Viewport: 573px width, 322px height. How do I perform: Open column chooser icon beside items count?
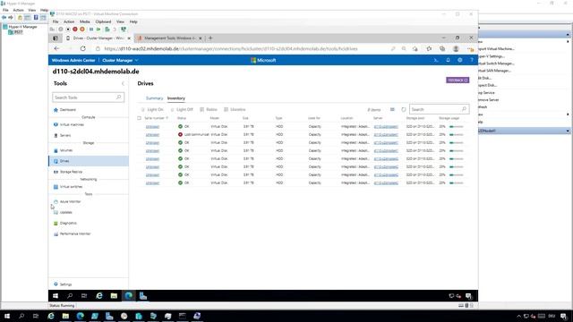[392, 109]
